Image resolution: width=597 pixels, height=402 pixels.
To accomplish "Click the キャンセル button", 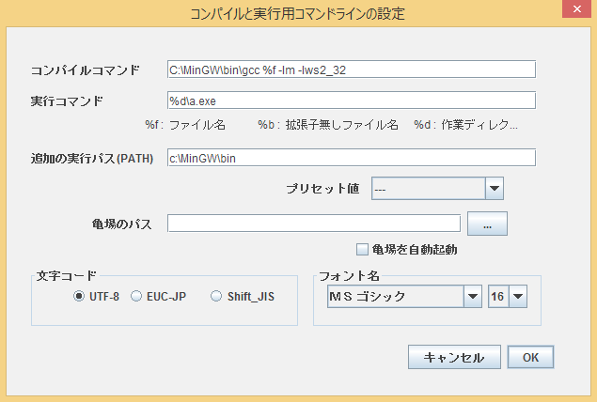I will tap(454, 358).
